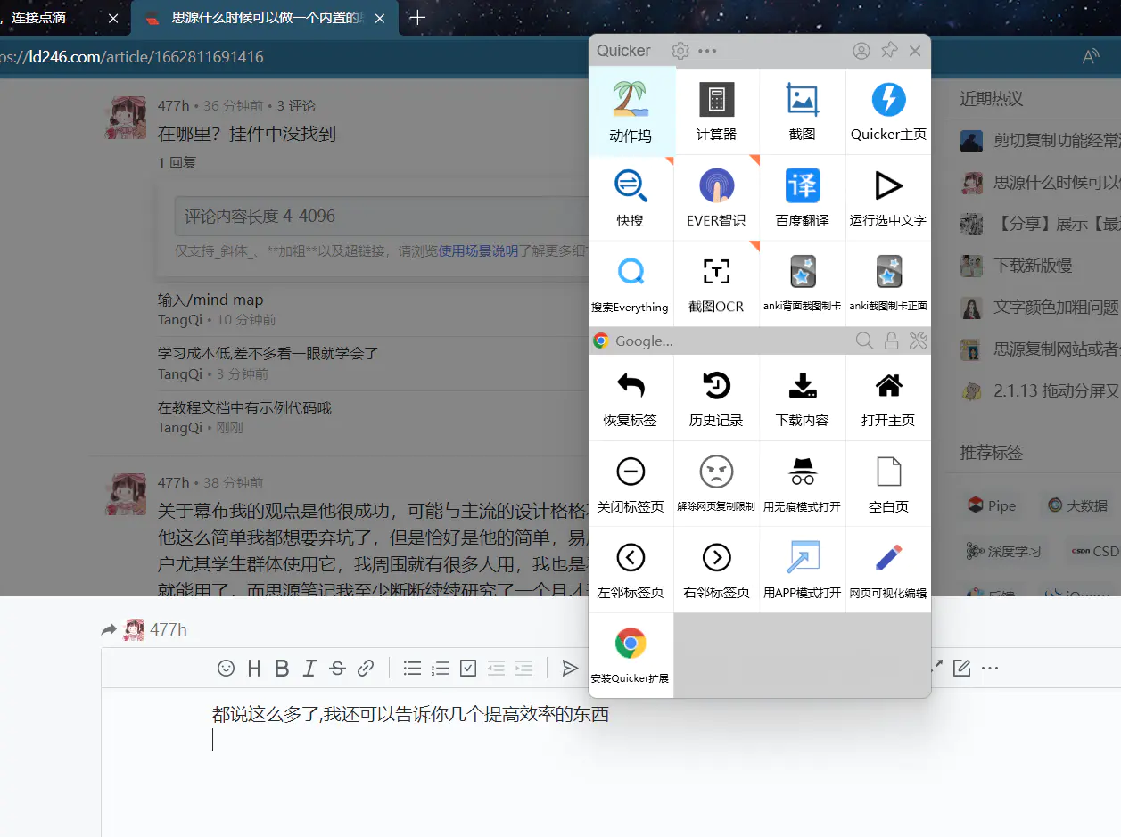
Task: Select the Pipe tag
Action: tap(993, 505)
